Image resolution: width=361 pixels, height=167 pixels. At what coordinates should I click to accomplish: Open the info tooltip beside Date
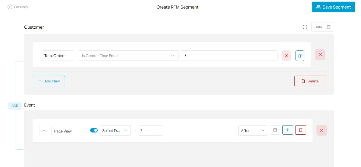click(x=305, y=27)
